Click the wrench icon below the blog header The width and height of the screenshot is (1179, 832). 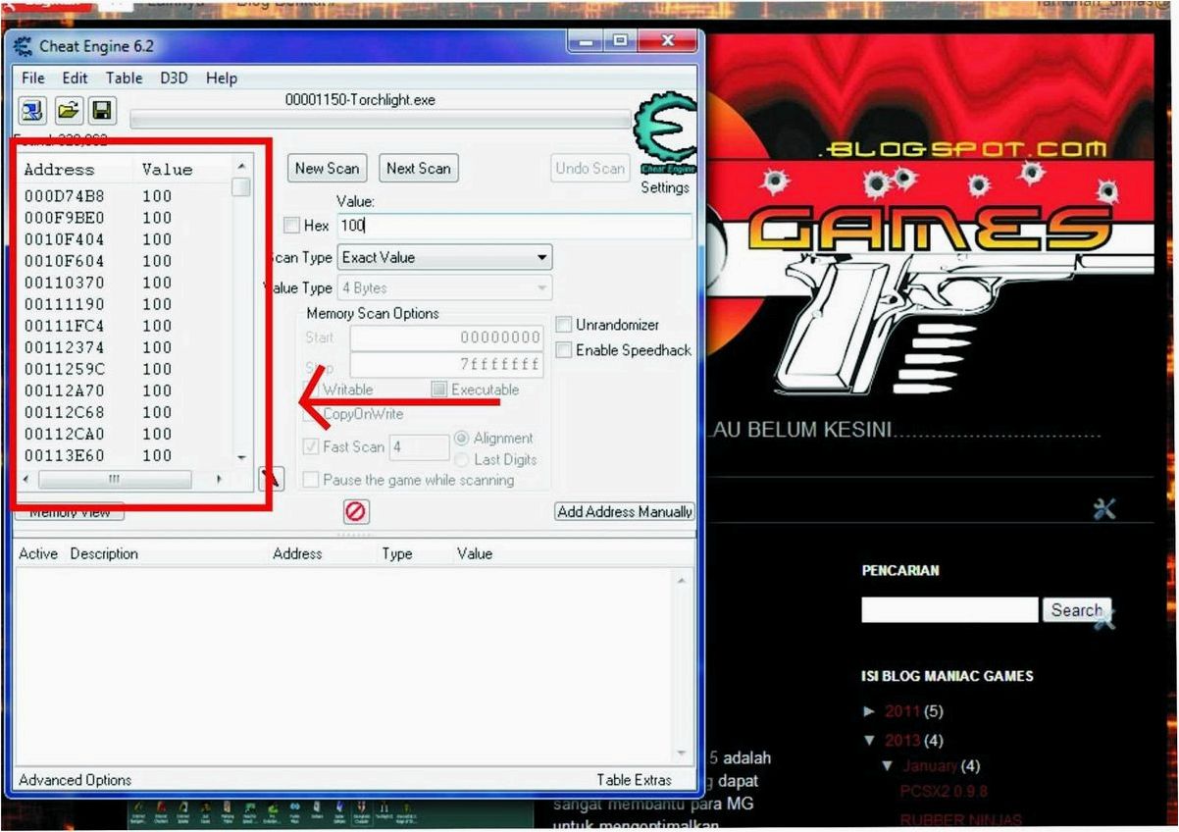(1104, 508)
